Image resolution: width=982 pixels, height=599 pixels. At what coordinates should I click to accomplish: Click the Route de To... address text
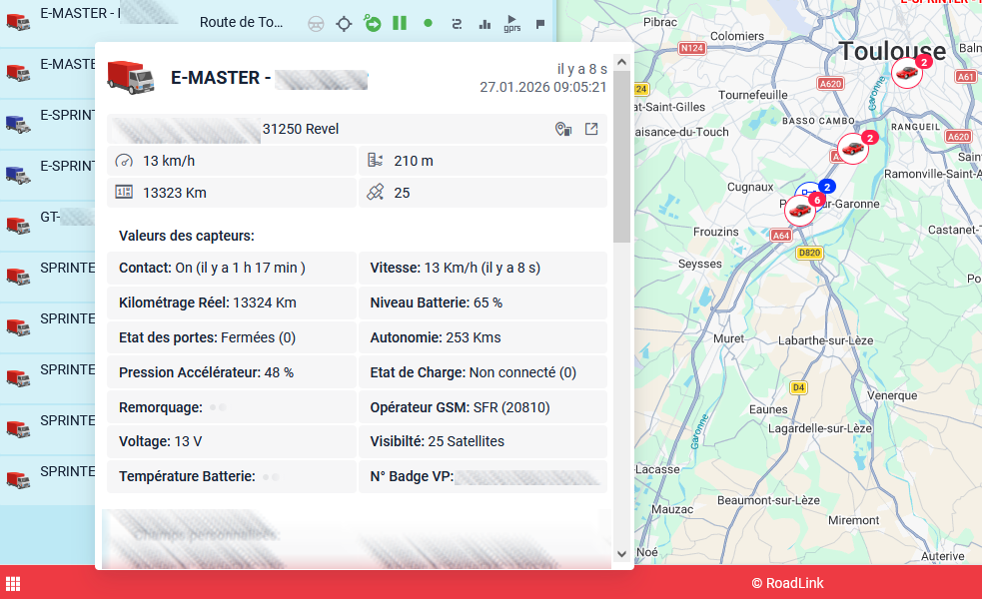pos(241,23)
